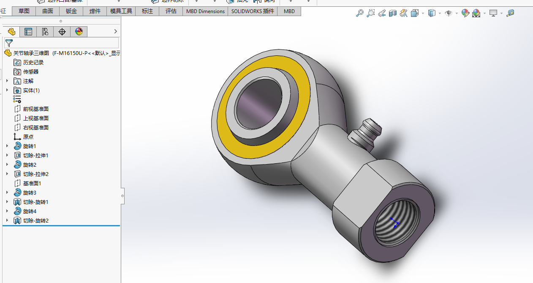Open the DisplayManager color sphere tab
Screen dimensions: 533x283
pos(79,31)
